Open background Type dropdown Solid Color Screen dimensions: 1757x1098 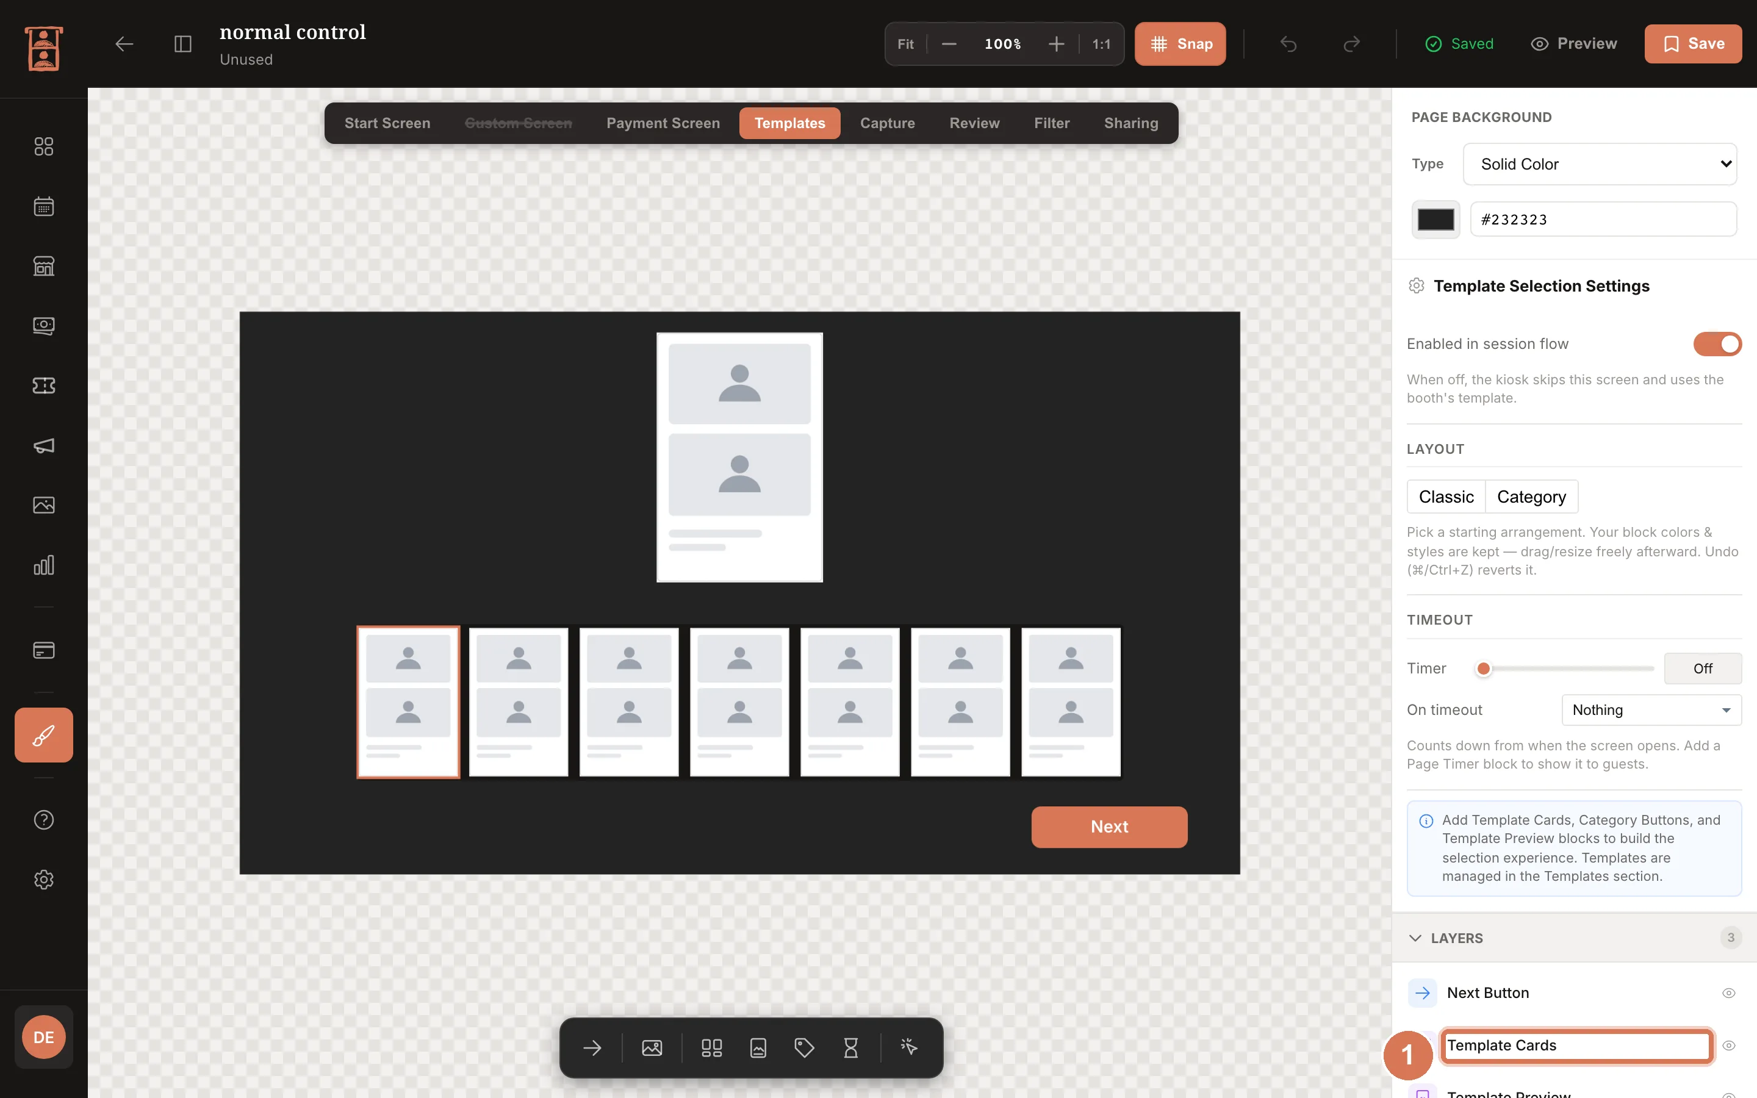point(1600,164)
